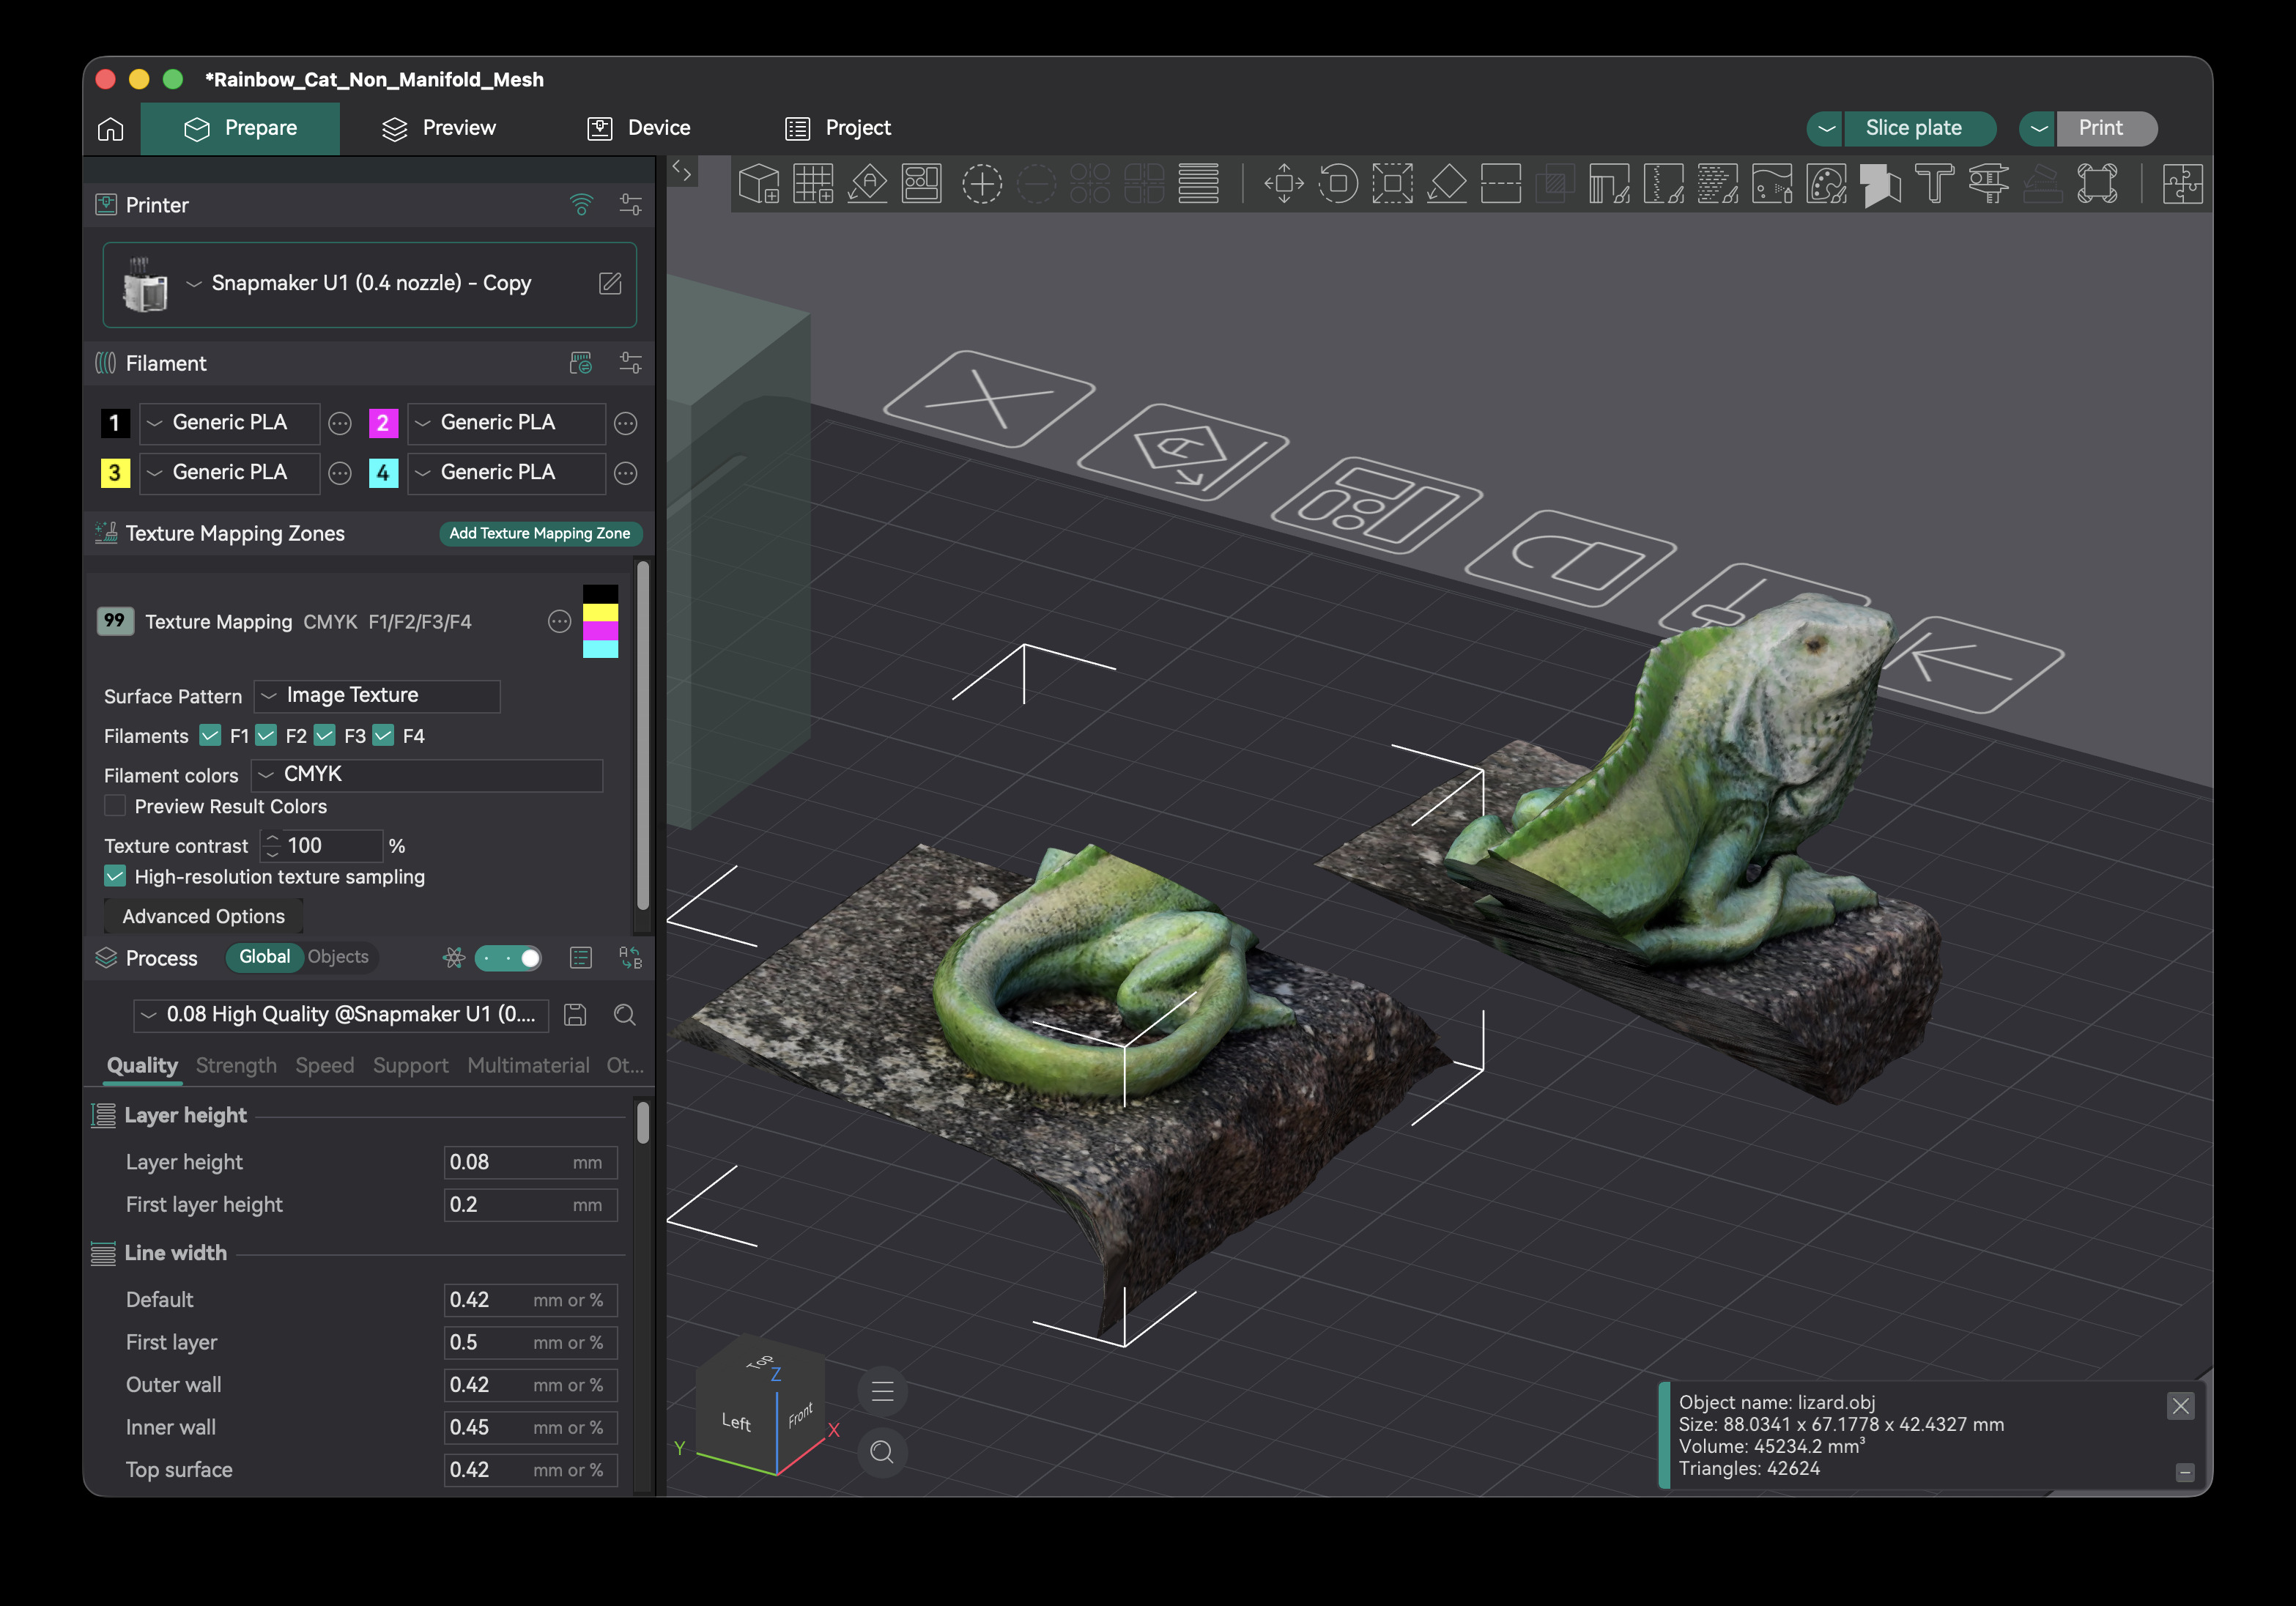Toggle the F3 filament checkbox

point(325,736)
